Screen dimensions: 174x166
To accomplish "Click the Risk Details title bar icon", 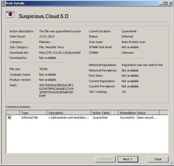I will tap(4, 3).
